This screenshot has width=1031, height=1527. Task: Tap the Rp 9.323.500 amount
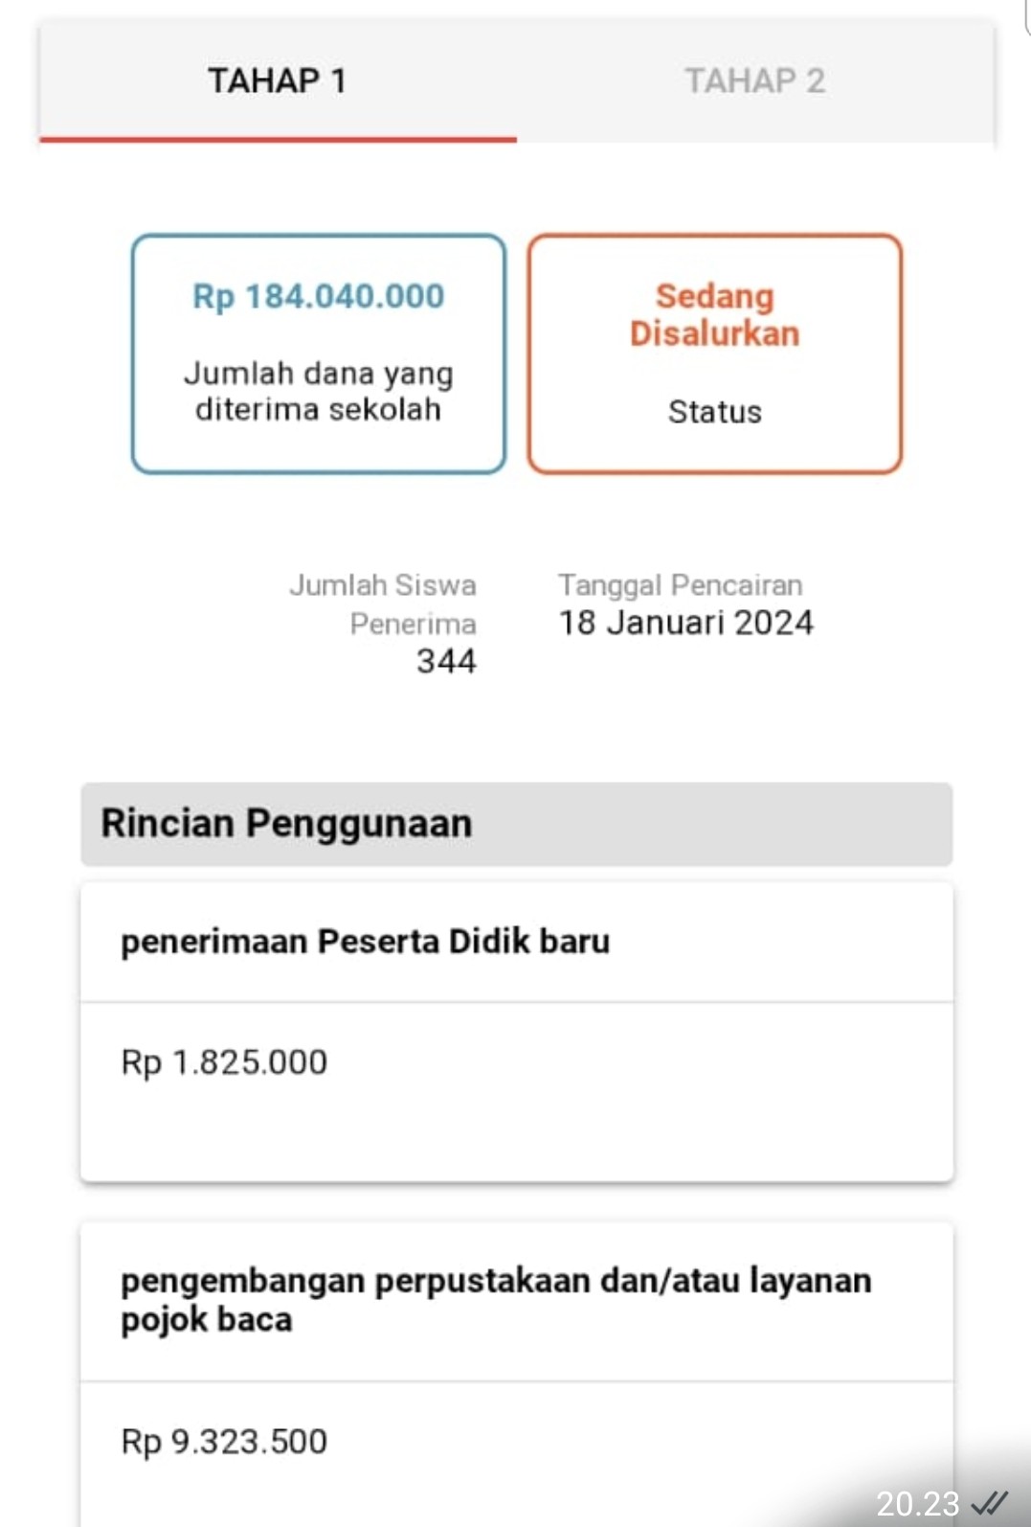point(224,1442)
